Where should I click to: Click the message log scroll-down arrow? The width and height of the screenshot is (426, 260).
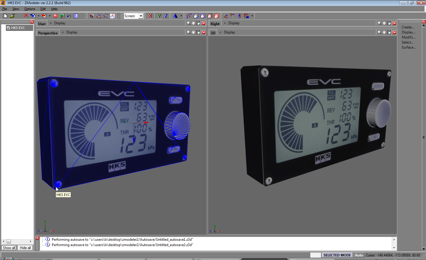tap(394, 248)
